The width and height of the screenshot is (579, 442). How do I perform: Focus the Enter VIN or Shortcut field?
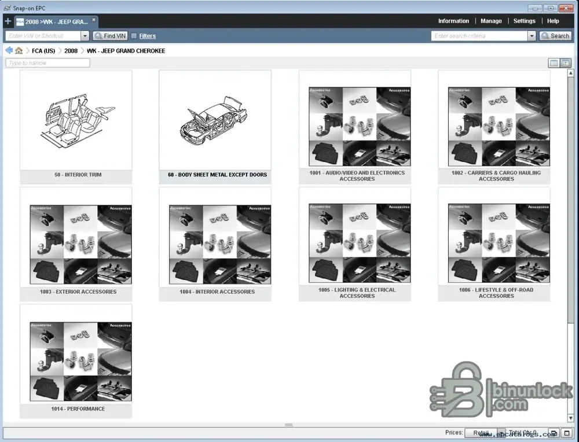(43, 36)
